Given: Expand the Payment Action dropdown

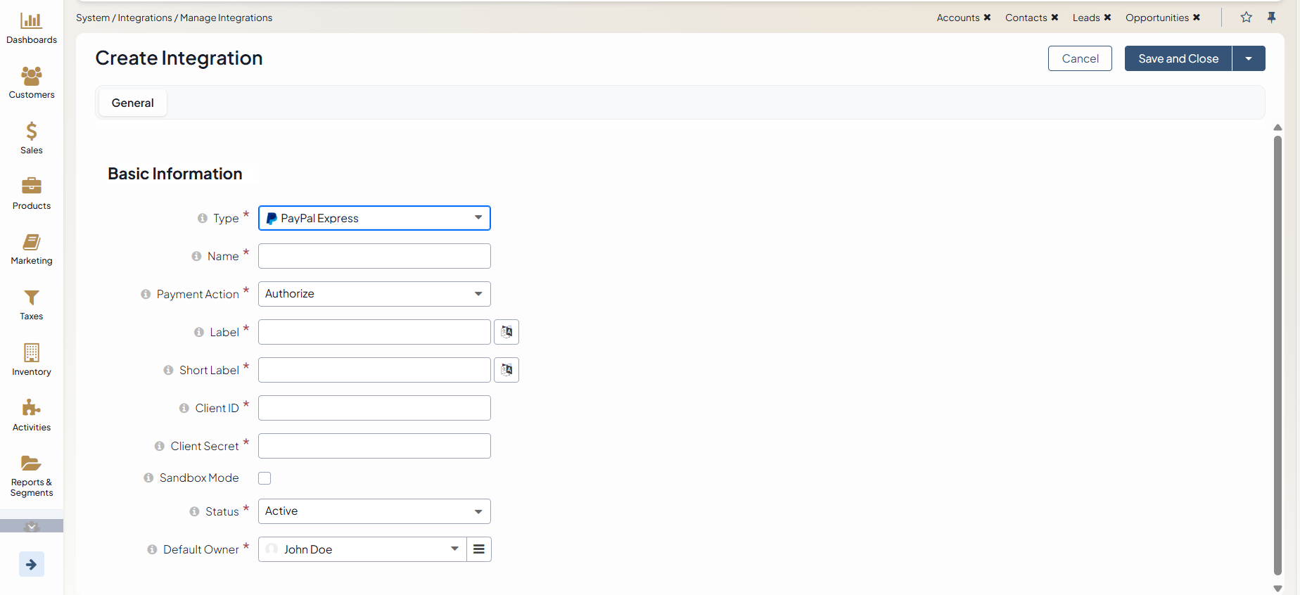Looking at the screenshot, I should click(374, 294).
